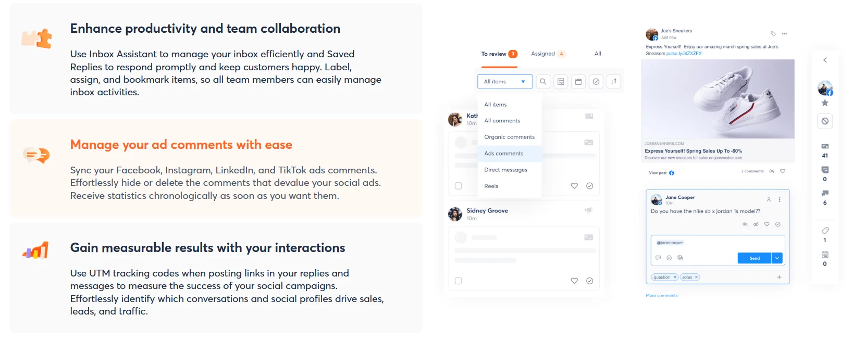Click the Facebook profile avatar in right sidebar

[825, 88]
